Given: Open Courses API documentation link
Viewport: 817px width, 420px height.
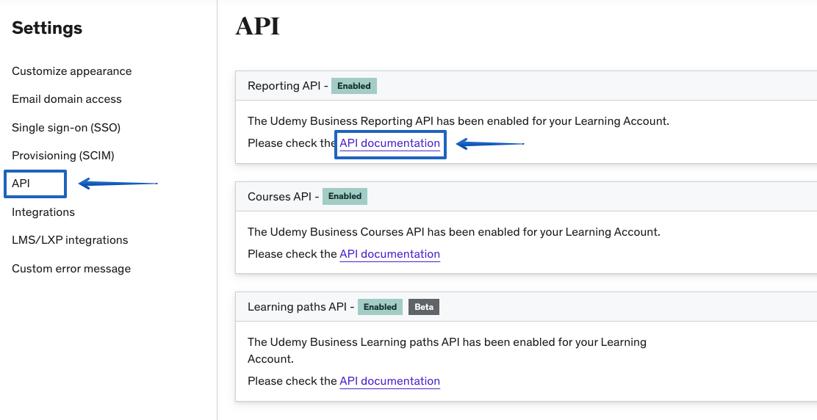Looking at the screenshot, I should click(389, 254).
